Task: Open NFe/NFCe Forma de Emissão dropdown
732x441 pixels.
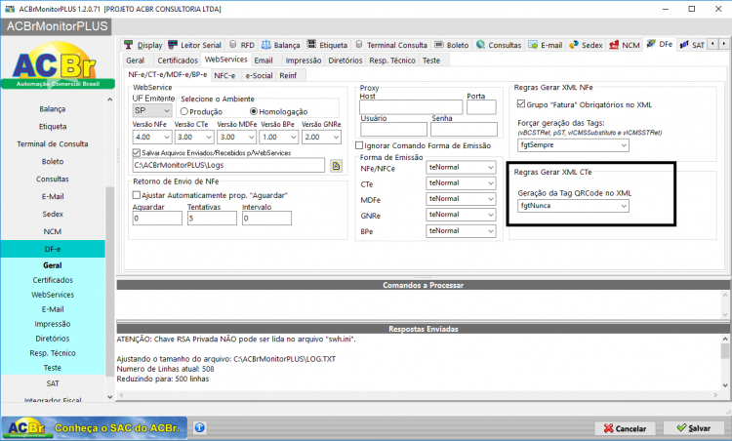Action: (461, 167)
